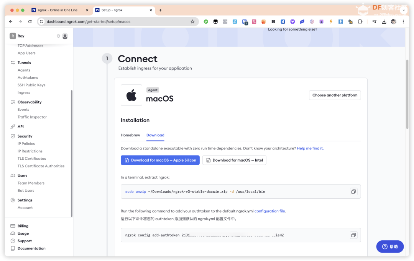Open the 'Help me find it' link
Screen dimensions: 414x261
(310, 148)
